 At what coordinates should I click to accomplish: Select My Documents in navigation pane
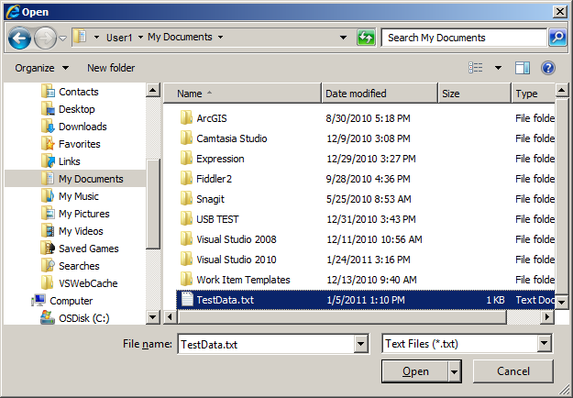[74, 178]
